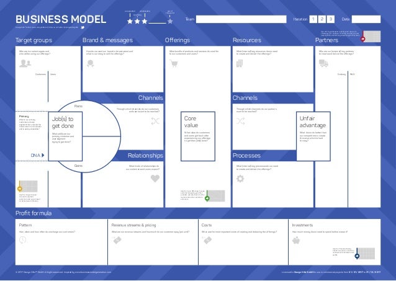Click the license text in the footer

tap(331, 272)
